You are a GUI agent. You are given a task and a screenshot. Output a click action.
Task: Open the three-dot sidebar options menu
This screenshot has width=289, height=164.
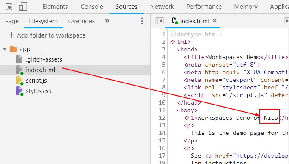tap(142, 21)
